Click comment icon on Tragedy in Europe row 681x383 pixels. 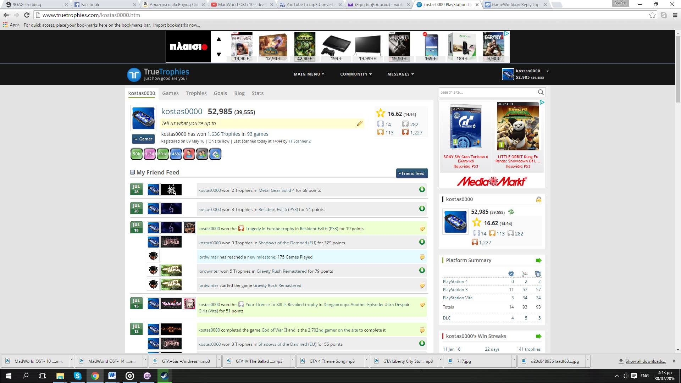(422, 229)
